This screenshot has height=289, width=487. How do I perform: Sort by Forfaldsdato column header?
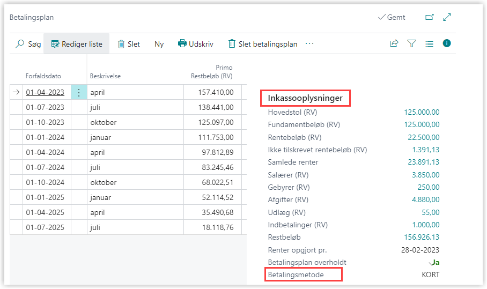pos(40,76)
